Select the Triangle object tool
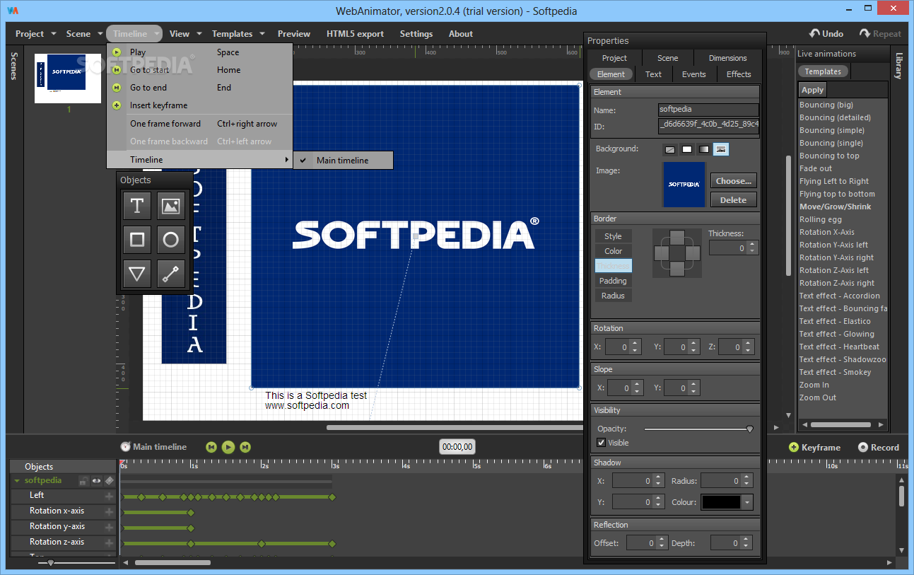 point(137,274)
